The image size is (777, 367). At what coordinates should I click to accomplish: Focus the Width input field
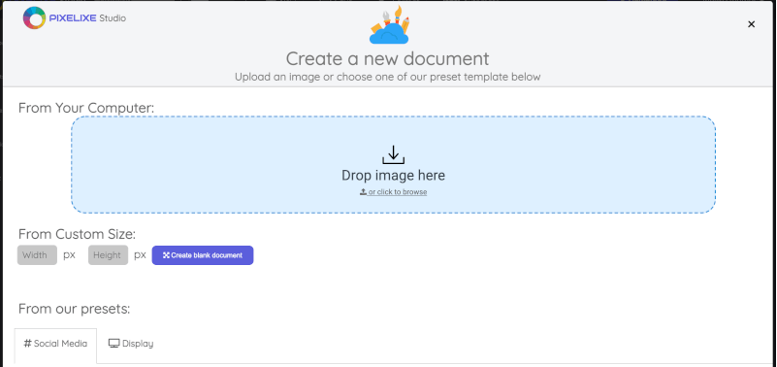[x=37, y=255]
